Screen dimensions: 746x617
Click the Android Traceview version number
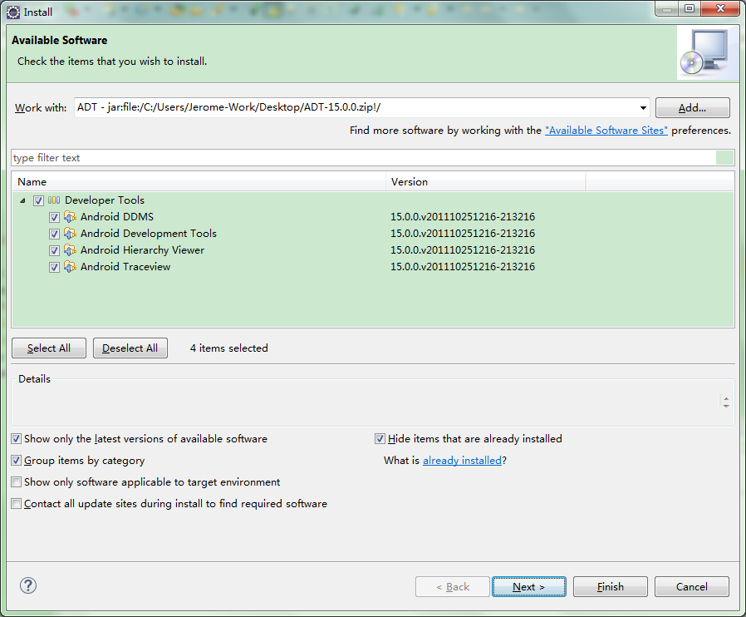(463, 267)
